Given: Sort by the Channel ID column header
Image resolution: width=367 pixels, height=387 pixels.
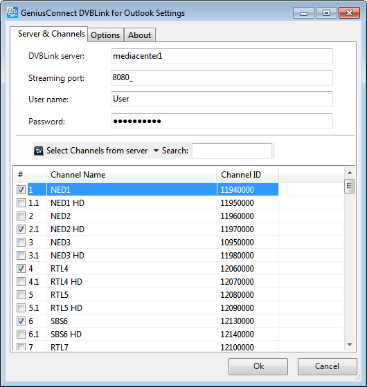Looking at the screenshot, I should pyautogui.click(x=248, y=175).
